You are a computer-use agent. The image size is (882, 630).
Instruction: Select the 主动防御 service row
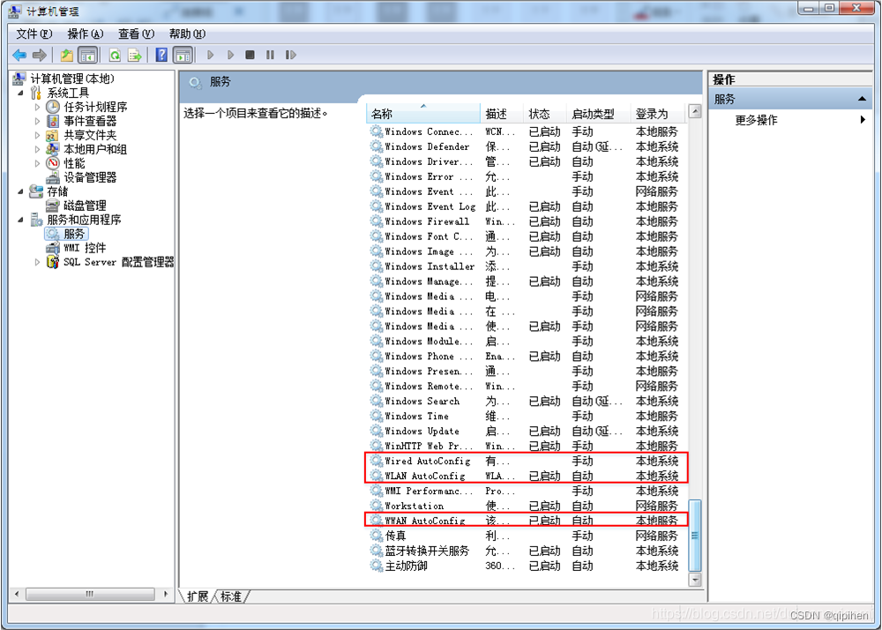pos(526,566)
